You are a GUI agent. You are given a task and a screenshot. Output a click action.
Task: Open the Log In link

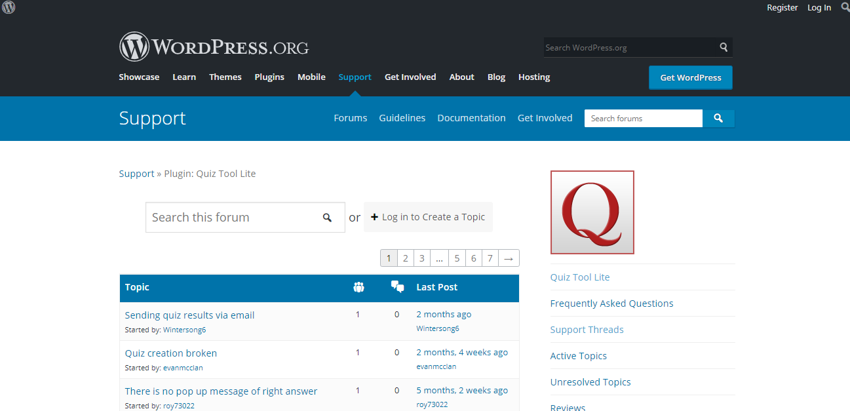(x=819, y=8)
